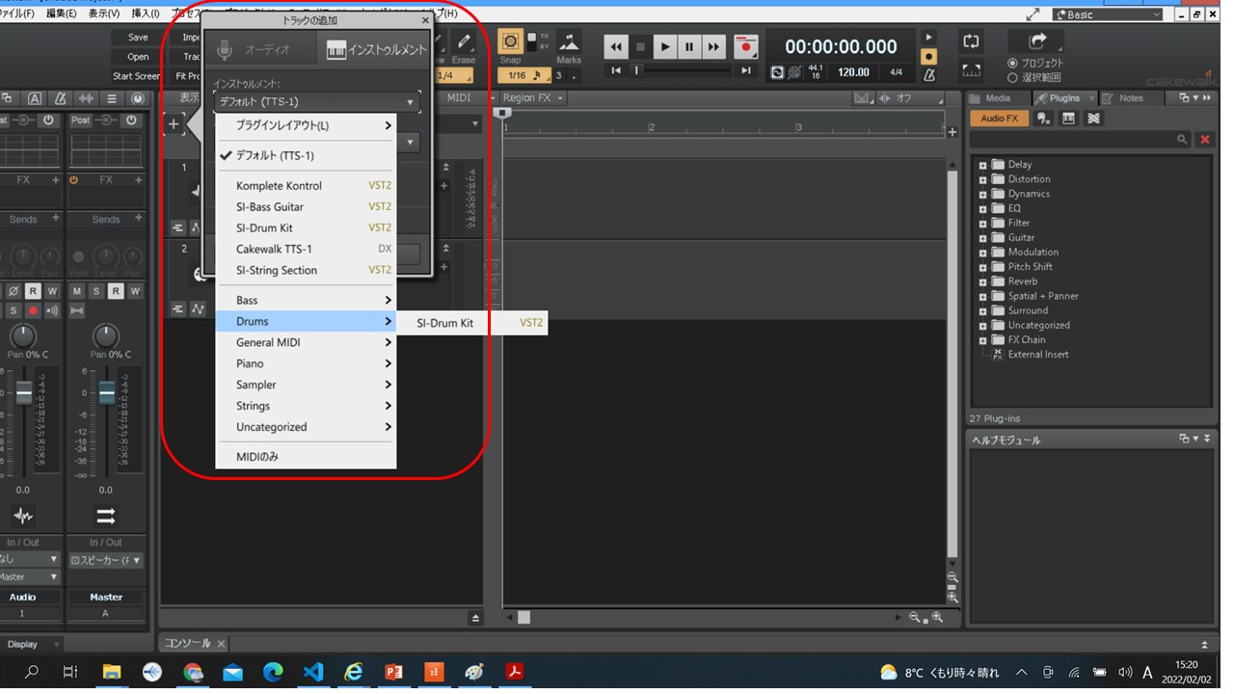Mute the Master channel strip
1234x694 pixels.
(78, 291)
